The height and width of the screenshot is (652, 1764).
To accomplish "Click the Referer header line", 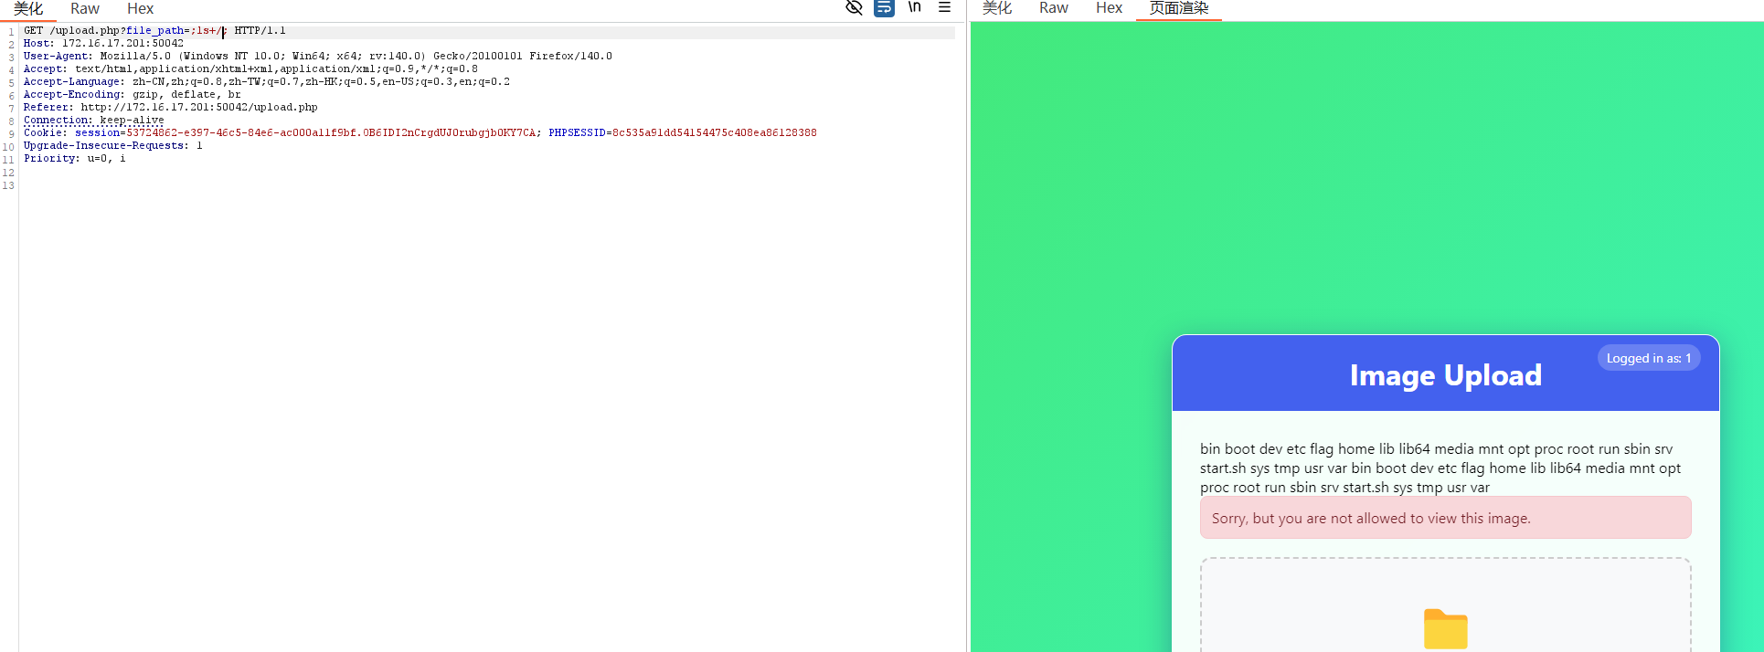I will (171, 108).
